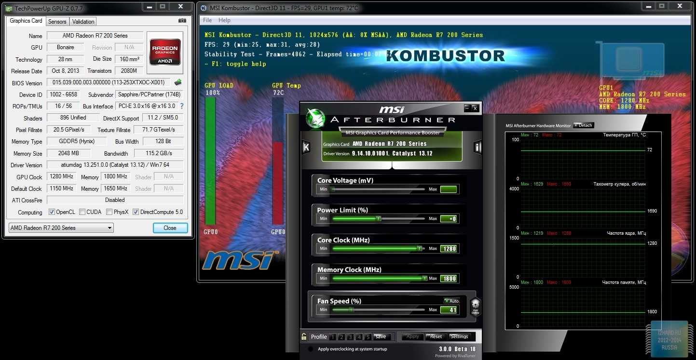The width and height of the screenshot is (696, 360).
Task: Open the Kombustor Help menu
Action: pos(224,20)
